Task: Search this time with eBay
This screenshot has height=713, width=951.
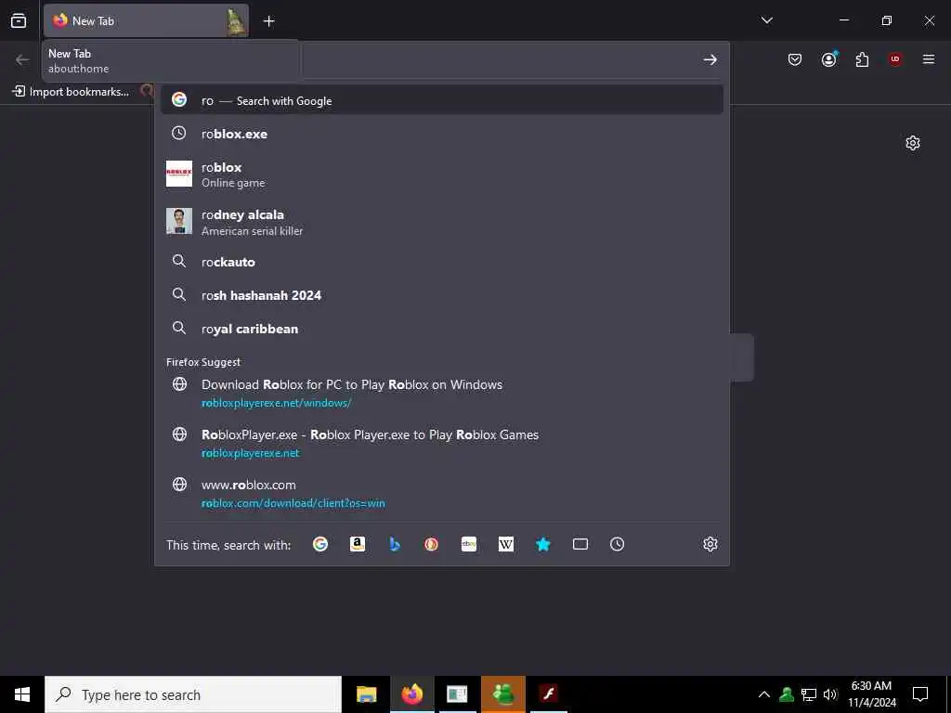Action: tap(469, 544)
